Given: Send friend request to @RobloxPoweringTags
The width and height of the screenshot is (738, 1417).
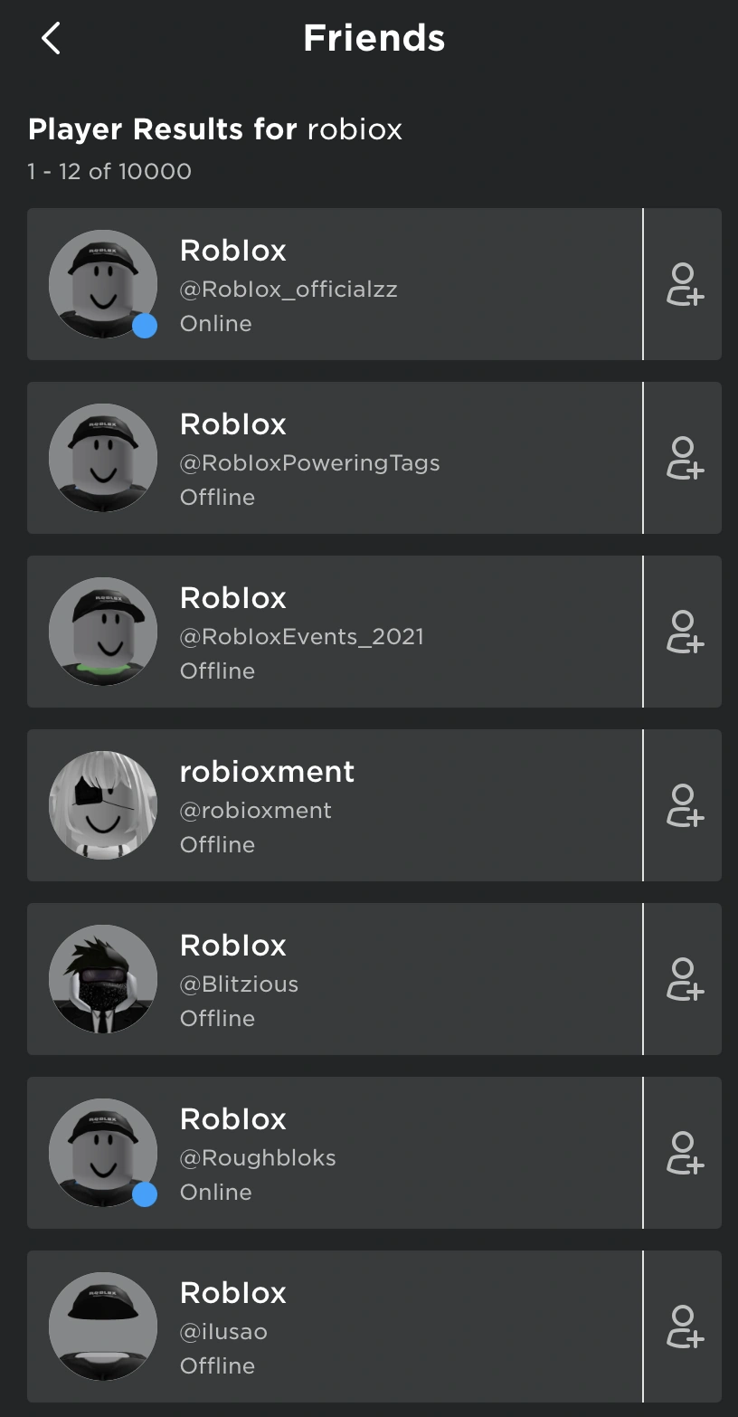Looking at the screenshot, I should pyautogui.click(x=684, y=459).
